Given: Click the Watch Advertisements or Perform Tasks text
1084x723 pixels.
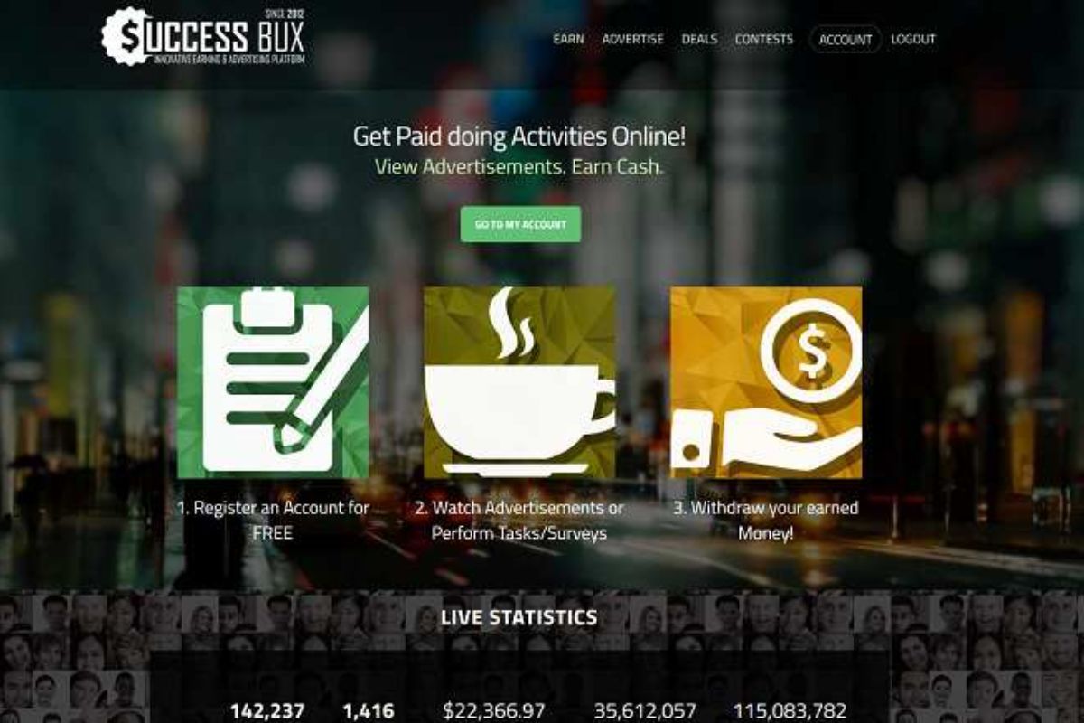Looking at the screenshot, I should 519,521.
